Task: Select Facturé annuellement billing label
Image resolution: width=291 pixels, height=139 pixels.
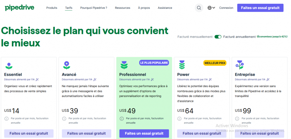Action: click(x=239, y=37)
